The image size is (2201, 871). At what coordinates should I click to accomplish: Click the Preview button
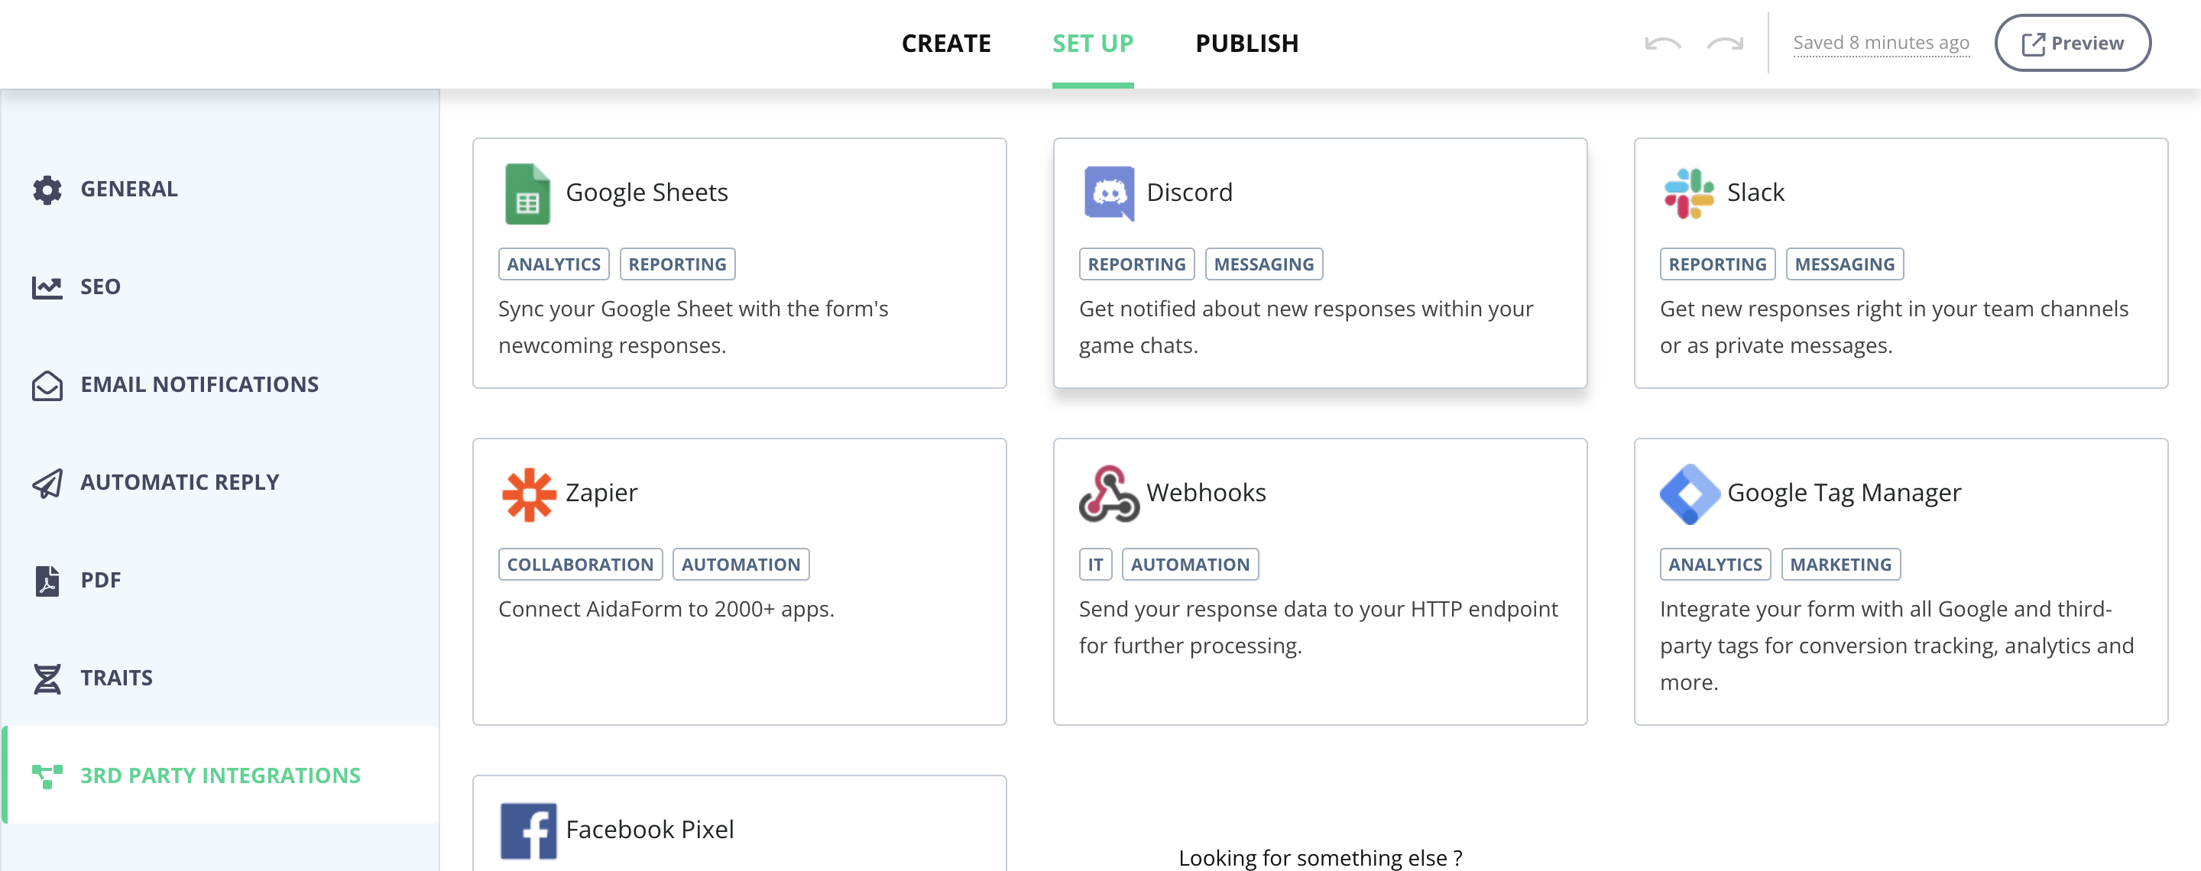2072,44
